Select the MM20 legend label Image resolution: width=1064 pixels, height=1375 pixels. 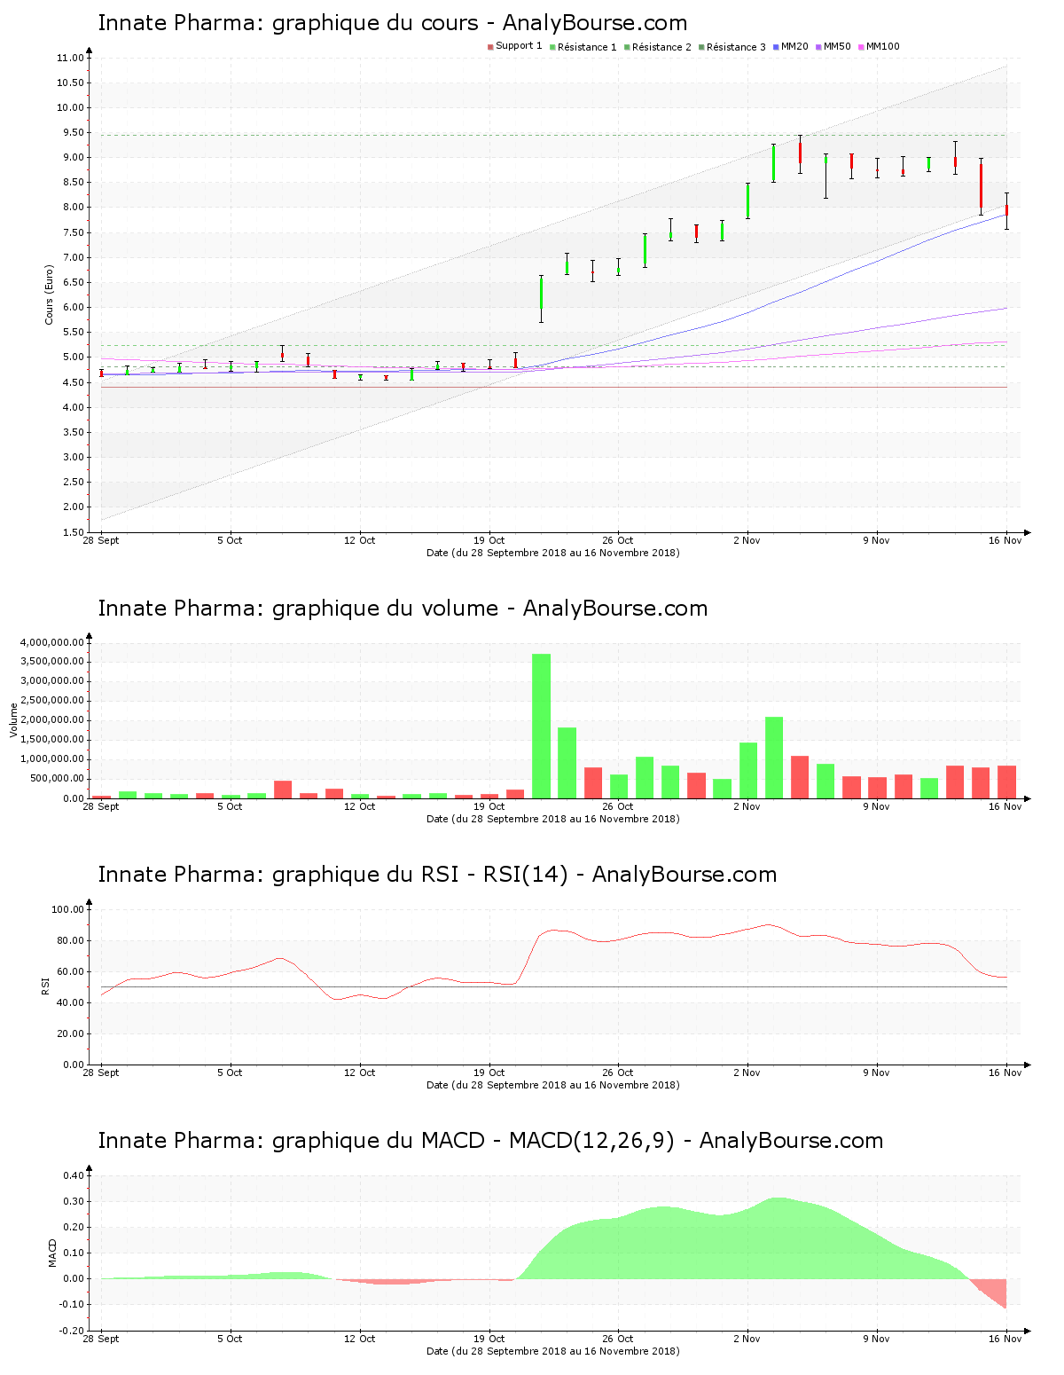pyautogui.click(x=794, y=46)
